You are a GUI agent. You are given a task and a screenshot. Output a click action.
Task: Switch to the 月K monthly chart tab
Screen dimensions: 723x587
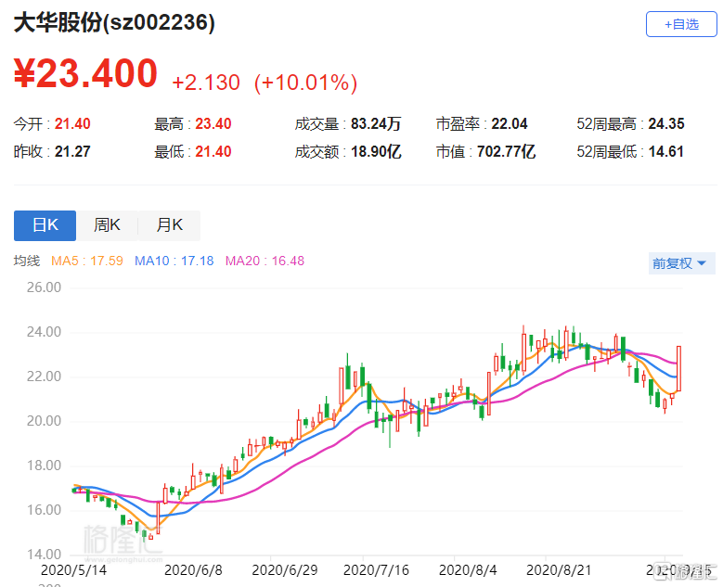click(169, 225)
